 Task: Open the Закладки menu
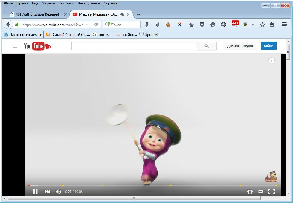66,3
